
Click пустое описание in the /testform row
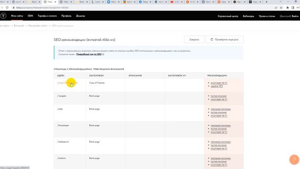click(x=218, y=161)
